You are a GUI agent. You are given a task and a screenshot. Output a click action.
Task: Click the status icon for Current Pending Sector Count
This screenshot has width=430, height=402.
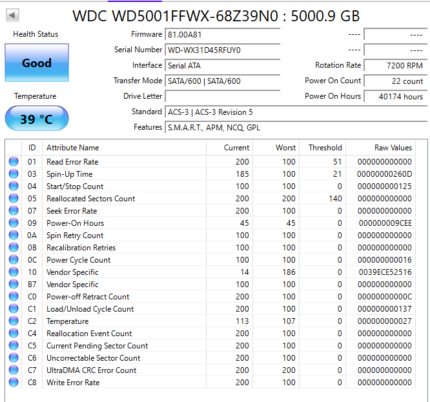point(14,346)
